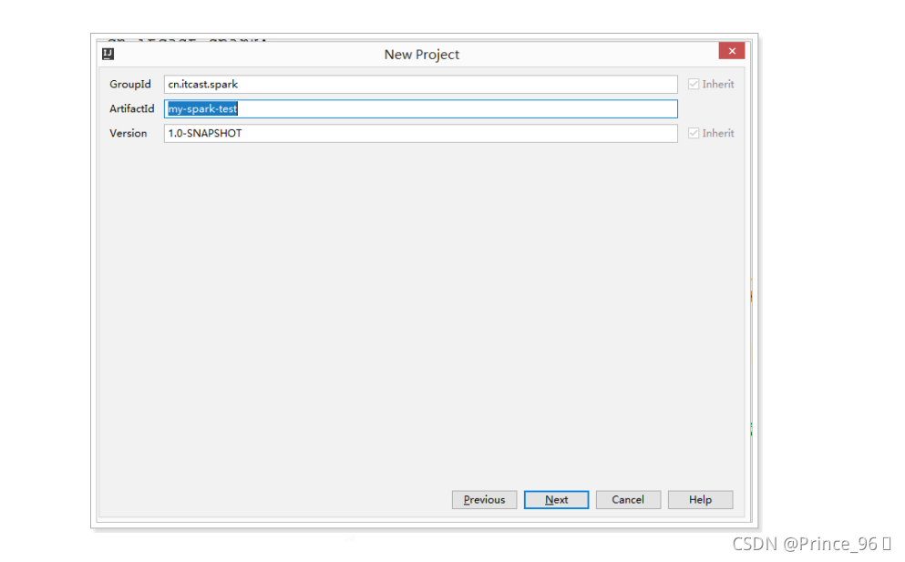Click the GroupId label
905x562 pixels.
[x=130, y=84]
